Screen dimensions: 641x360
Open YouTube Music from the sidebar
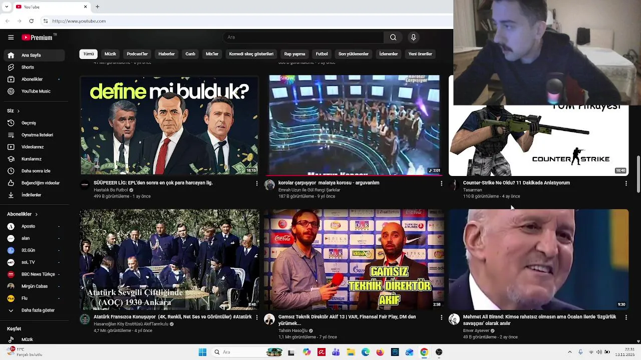[x=34, y=91]
